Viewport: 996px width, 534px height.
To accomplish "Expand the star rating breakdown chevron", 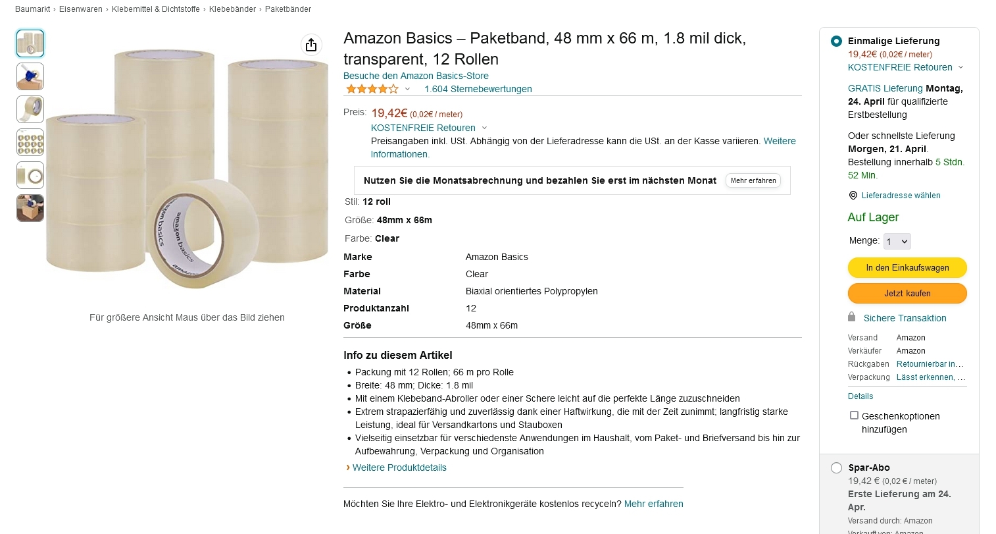I will 407,89.
